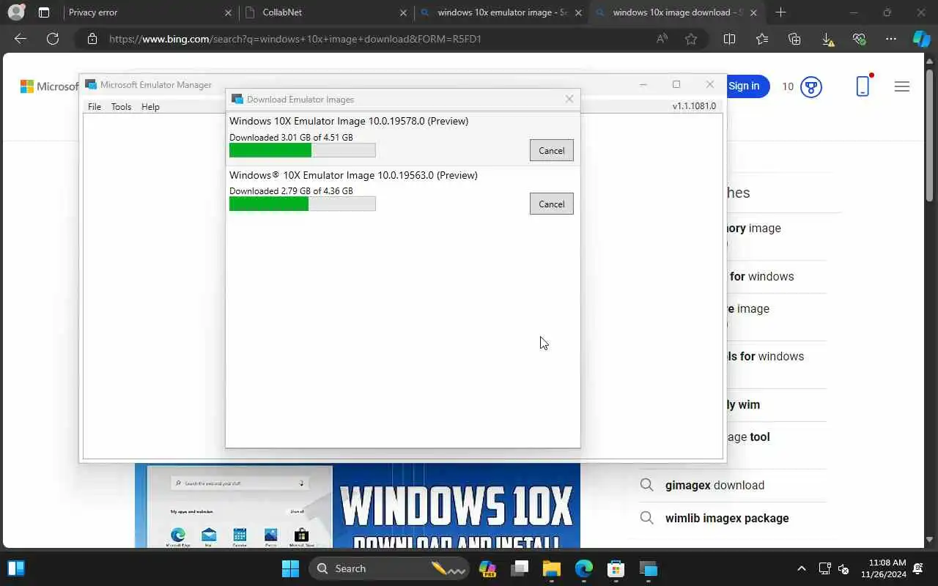Close the CollabNet tab
Viewport: 938px width, 586px height.
(x=403, y=12)
